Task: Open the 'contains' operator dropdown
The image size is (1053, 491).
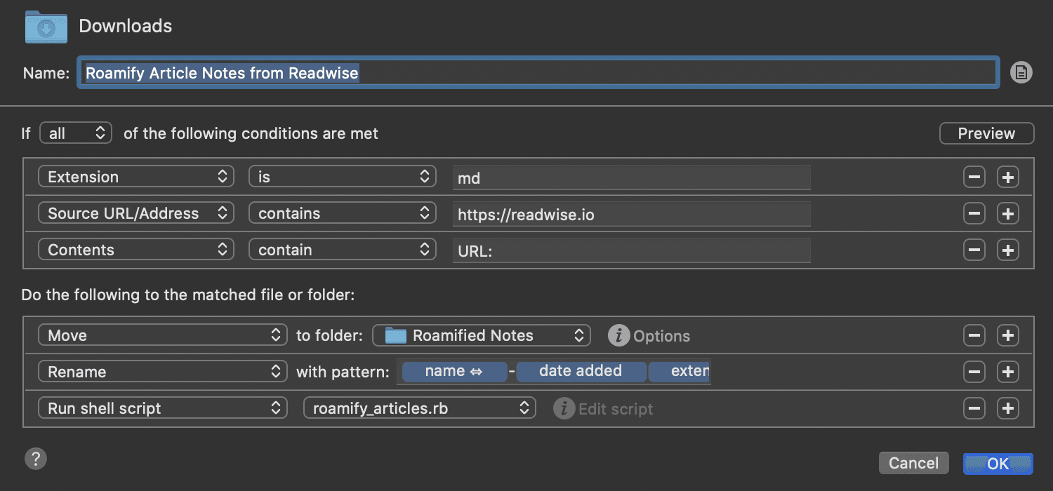Action: (342, 214)
